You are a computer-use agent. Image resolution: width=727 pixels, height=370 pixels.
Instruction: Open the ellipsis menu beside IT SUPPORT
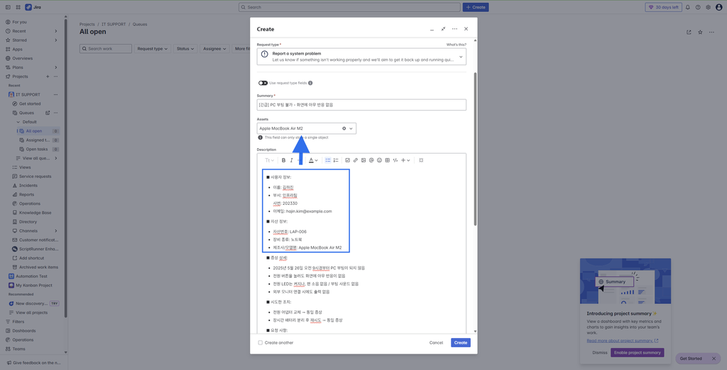[x=55, y=94]
